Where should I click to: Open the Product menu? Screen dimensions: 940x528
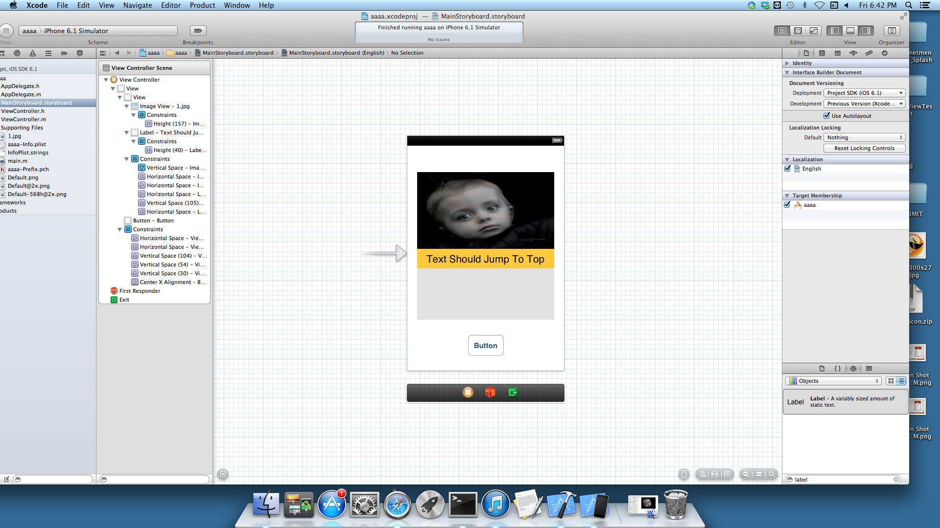(x=202, y=5)
